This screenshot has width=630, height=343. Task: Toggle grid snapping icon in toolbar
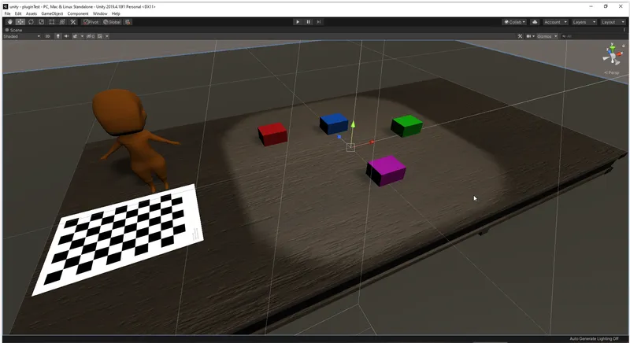(128, 22)
